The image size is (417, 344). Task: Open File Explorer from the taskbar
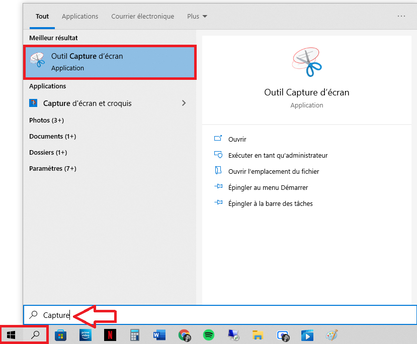pos(258,335)
